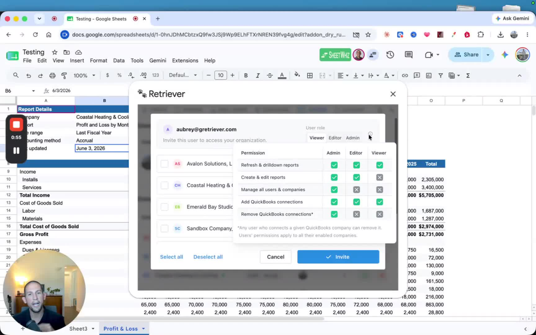The image size is (536, 335).
Task: Expand the Share button dropdown arrow
Action: 488,55
